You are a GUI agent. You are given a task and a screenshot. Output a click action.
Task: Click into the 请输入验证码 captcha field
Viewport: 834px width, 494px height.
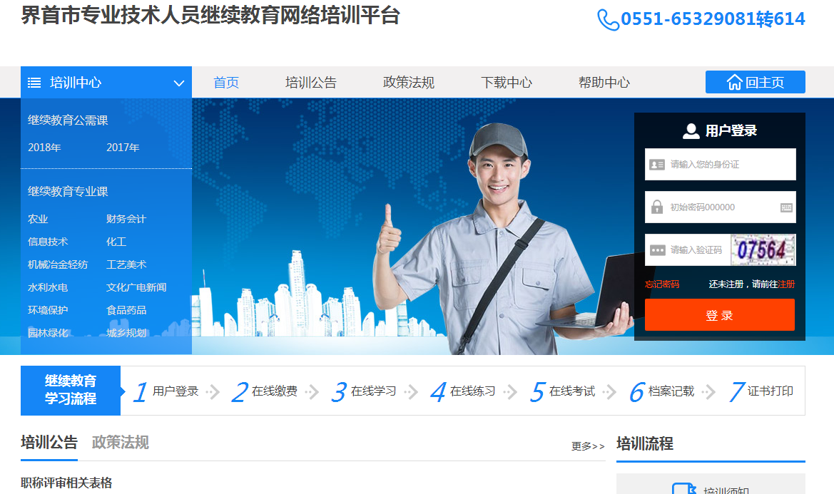(x=697, y=250)
